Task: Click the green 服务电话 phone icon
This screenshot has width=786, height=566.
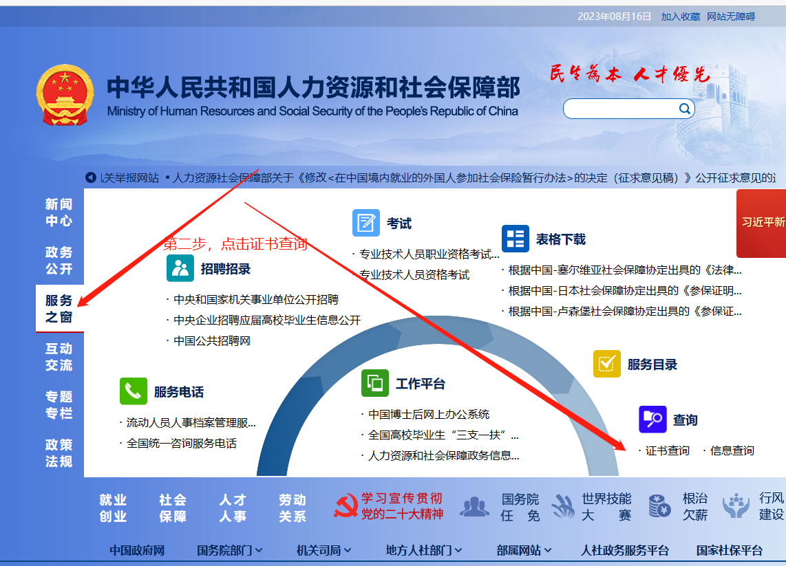Action: [134, 391]
